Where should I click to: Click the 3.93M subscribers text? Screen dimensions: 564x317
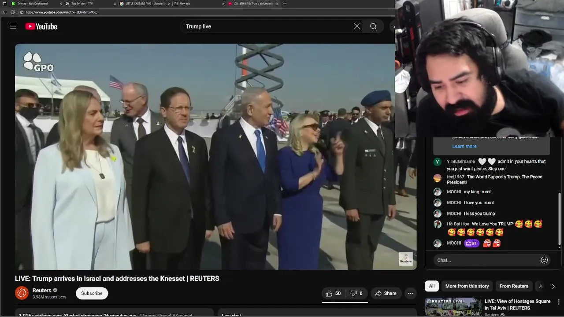tap(49, 297)
